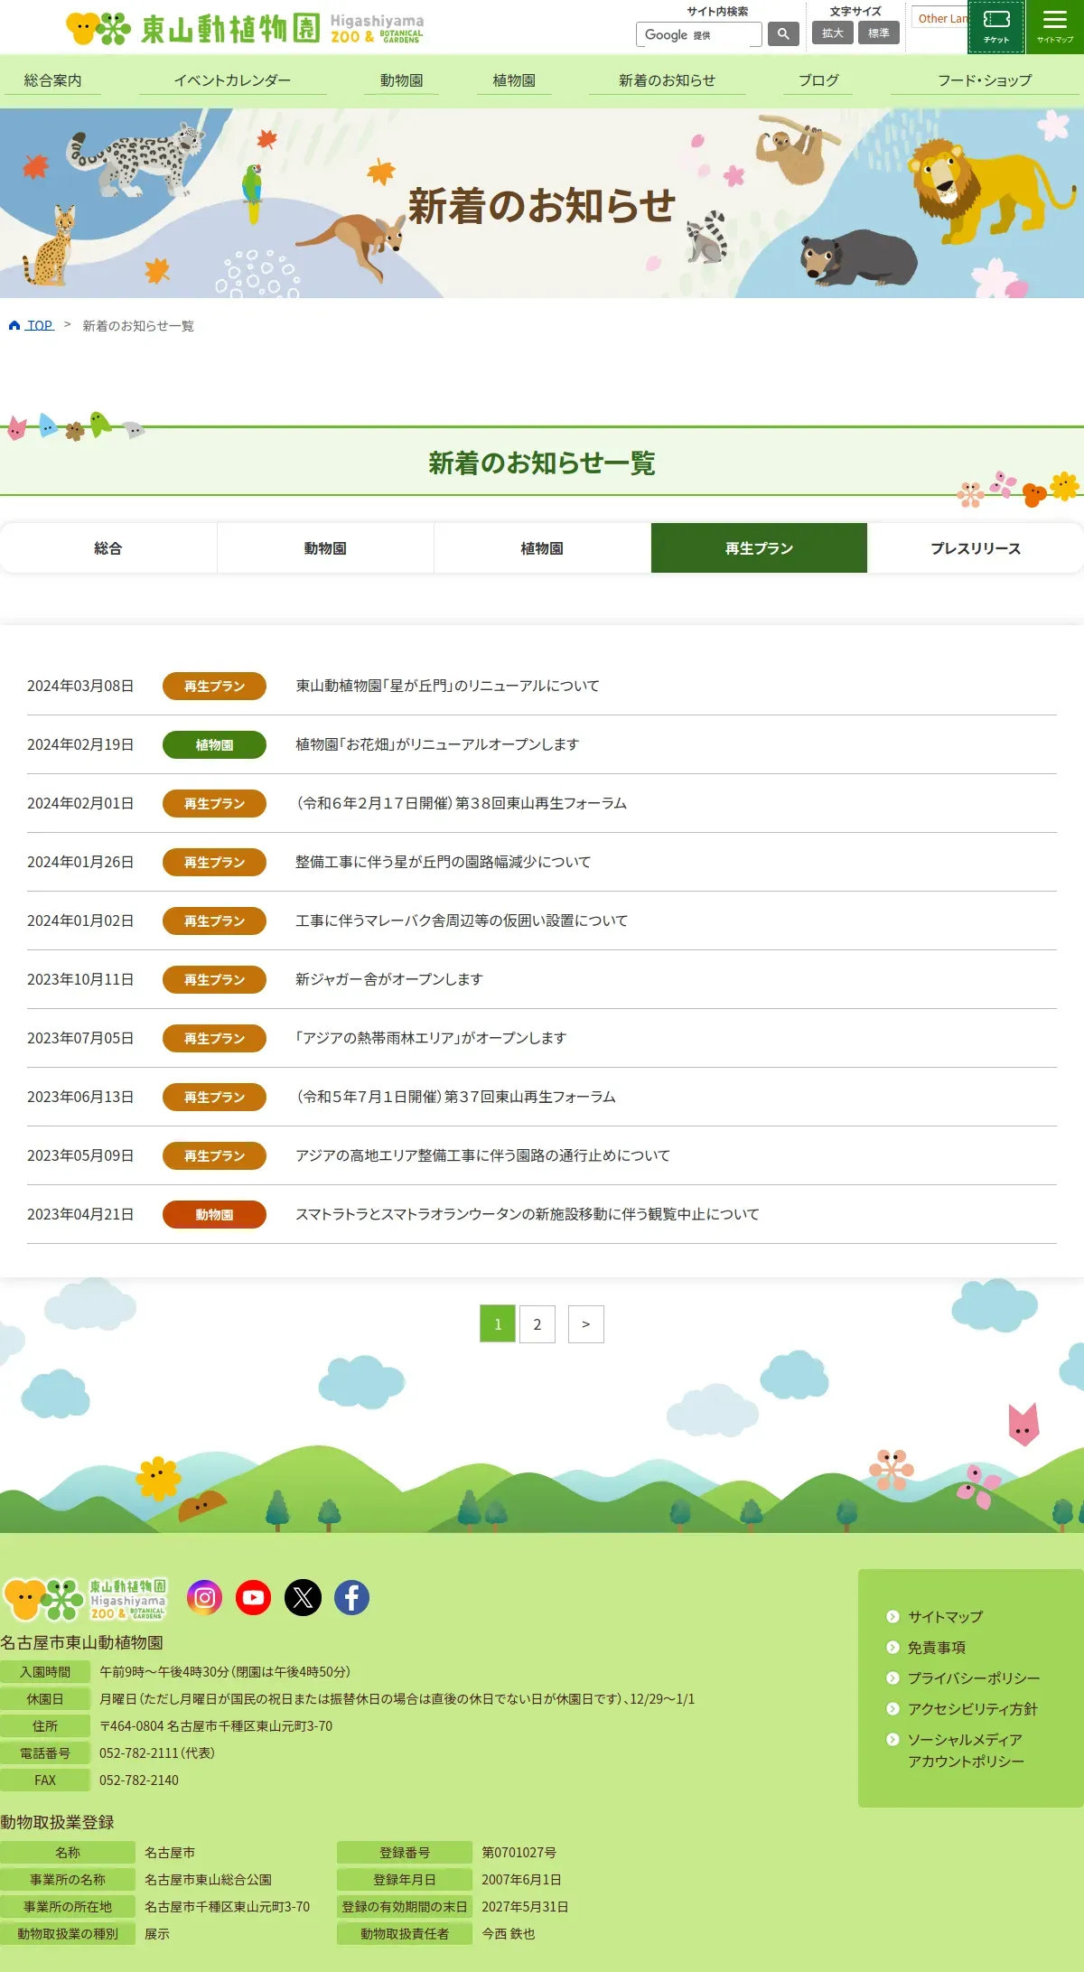Open 新着のお知らせ in the navigation bar
The width and height of the screenshot is (1084, 1972).
pyautogui.click(x=667, y=80)
